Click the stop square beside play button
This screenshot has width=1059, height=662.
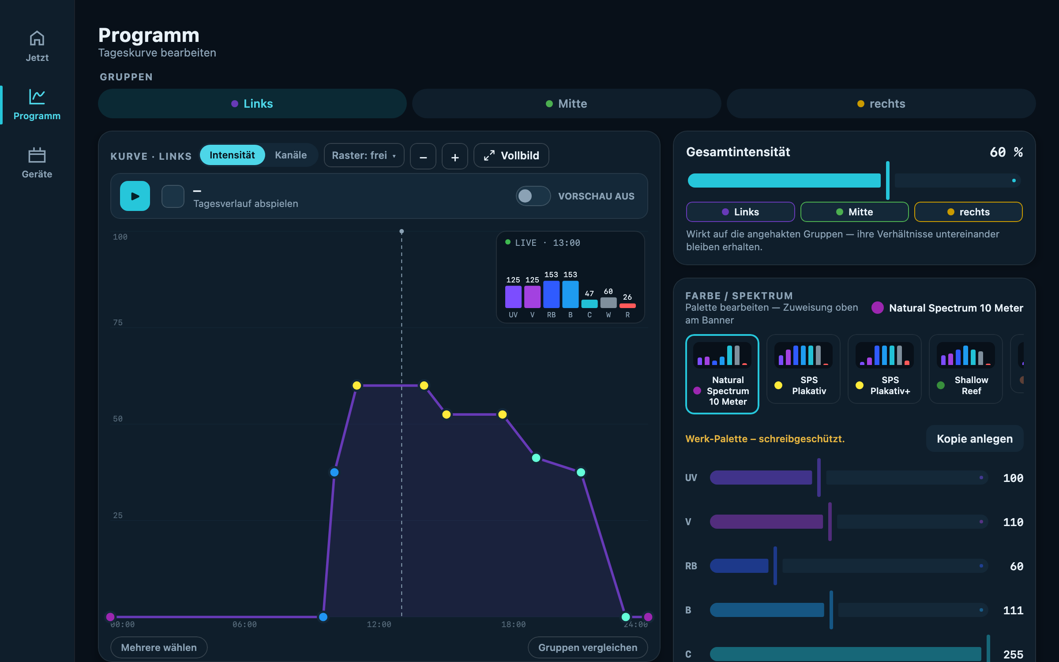(173, 196)
